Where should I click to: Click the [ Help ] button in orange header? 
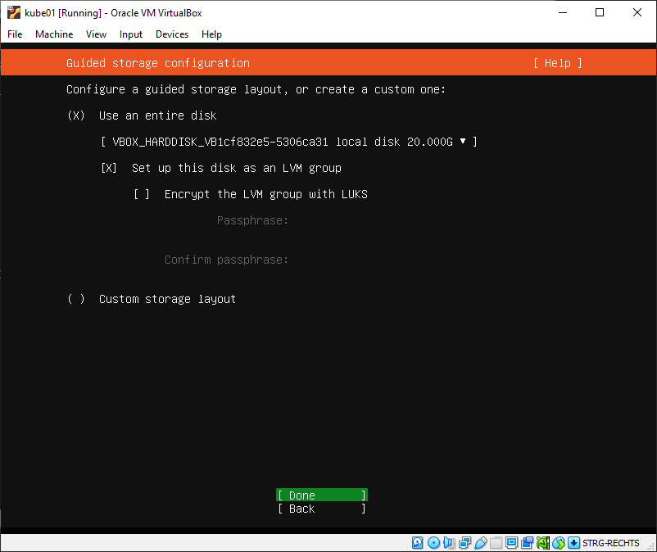(558, 63)
